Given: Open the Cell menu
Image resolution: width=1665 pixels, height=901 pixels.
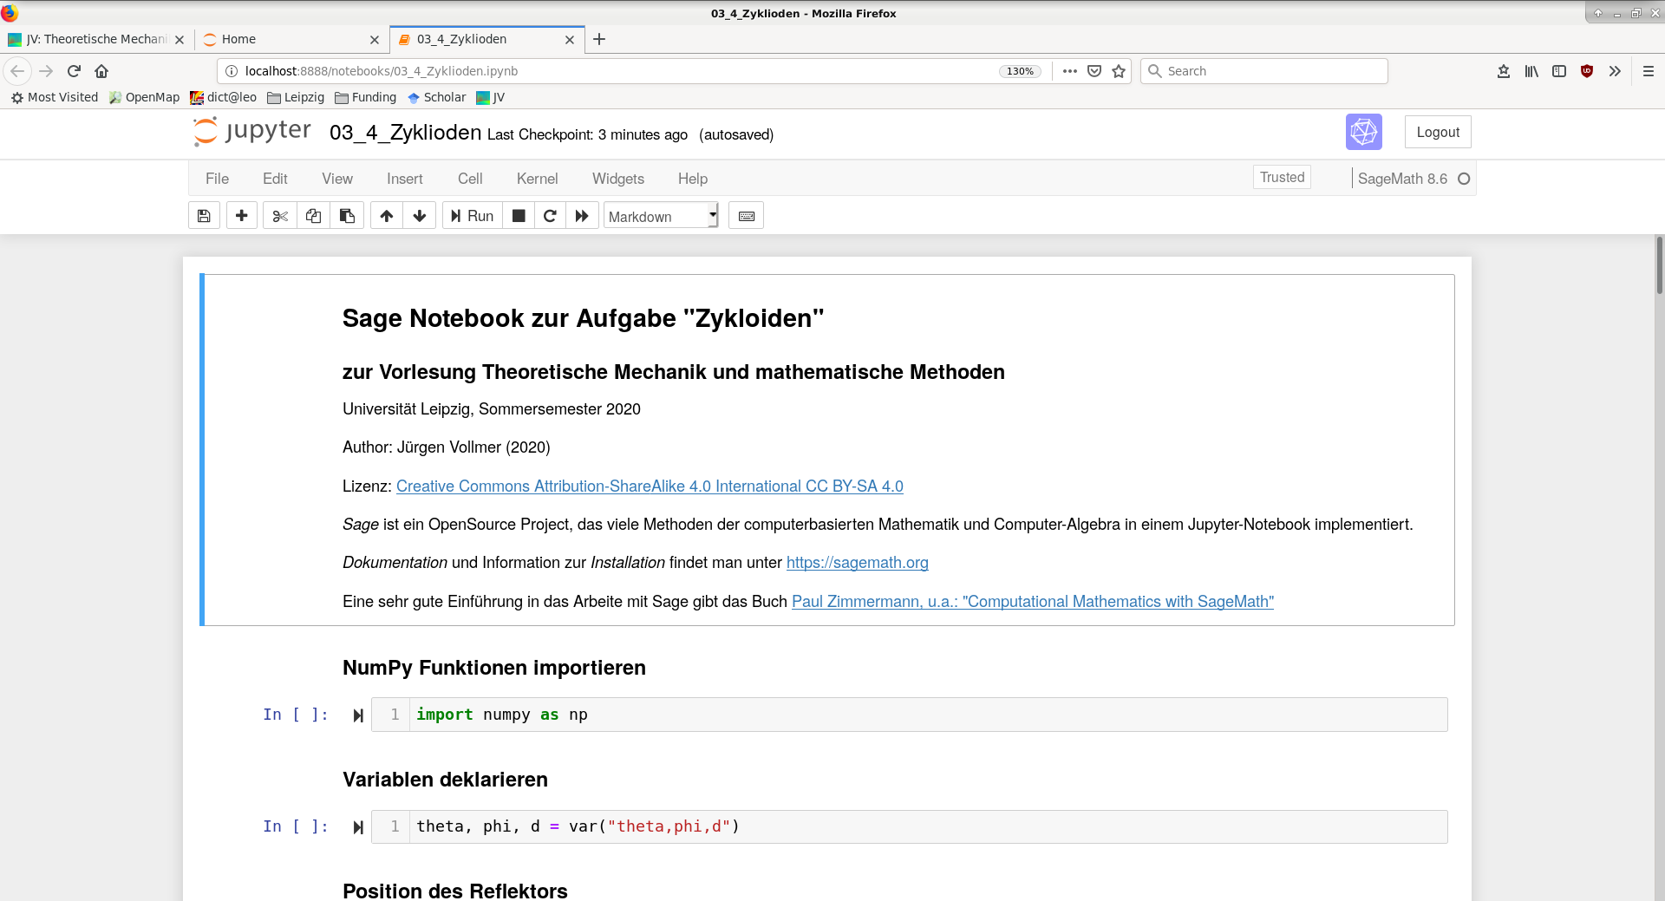Looking at the screenshot, I should pos(470,179).
